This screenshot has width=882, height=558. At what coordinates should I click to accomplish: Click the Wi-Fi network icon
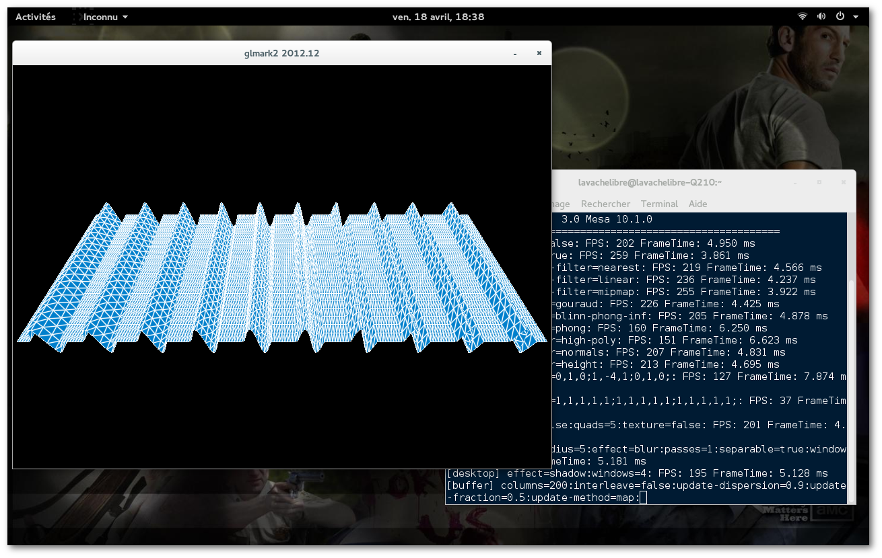point(803,17)
